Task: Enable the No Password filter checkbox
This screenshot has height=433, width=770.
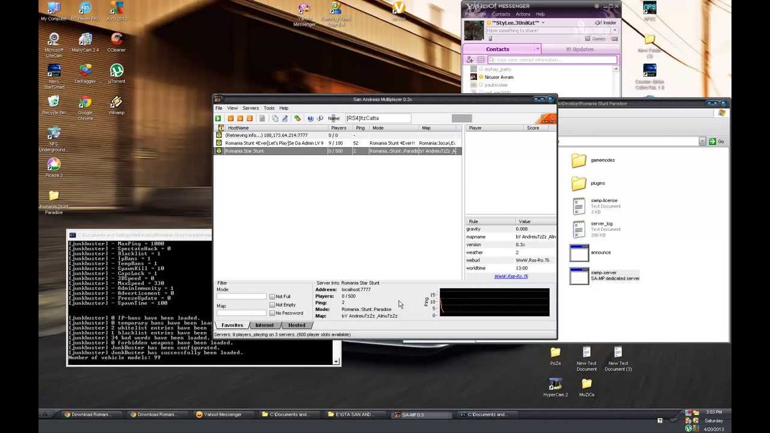Action: 272,313
